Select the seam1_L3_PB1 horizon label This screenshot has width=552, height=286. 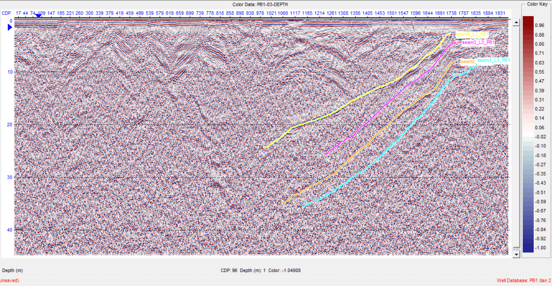[493, 60]
